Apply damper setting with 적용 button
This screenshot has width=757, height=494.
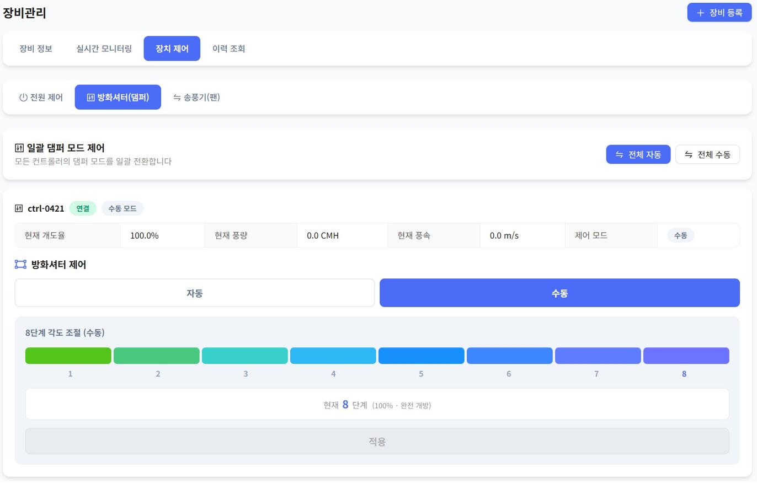pyautogui.click(x=377, y=441)
